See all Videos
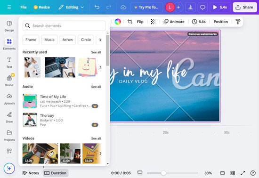Screen dimensions: 259x178 96,138
